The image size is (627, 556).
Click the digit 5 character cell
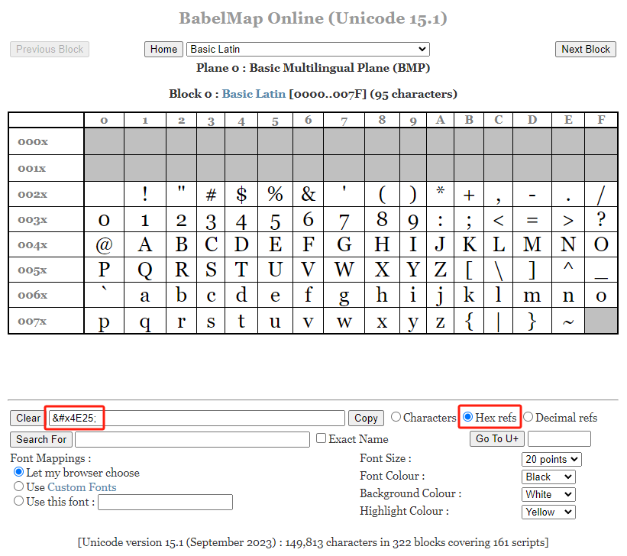[x=275, y=219]
